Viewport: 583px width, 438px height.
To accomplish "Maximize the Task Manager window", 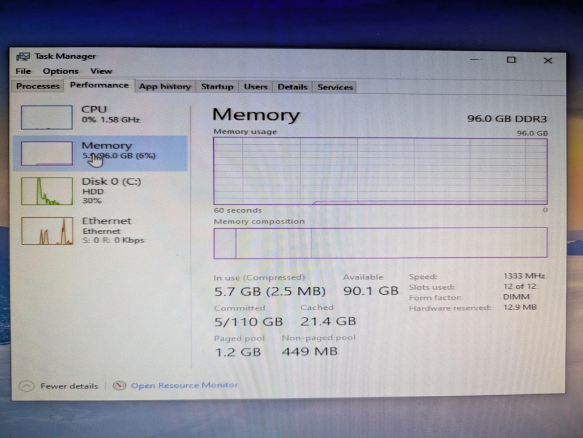I will pyautogui.click(x=511, y=60).
